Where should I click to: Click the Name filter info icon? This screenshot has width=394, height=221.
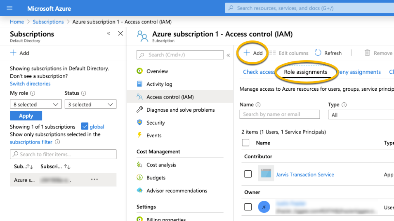click(x=258, y=105)
